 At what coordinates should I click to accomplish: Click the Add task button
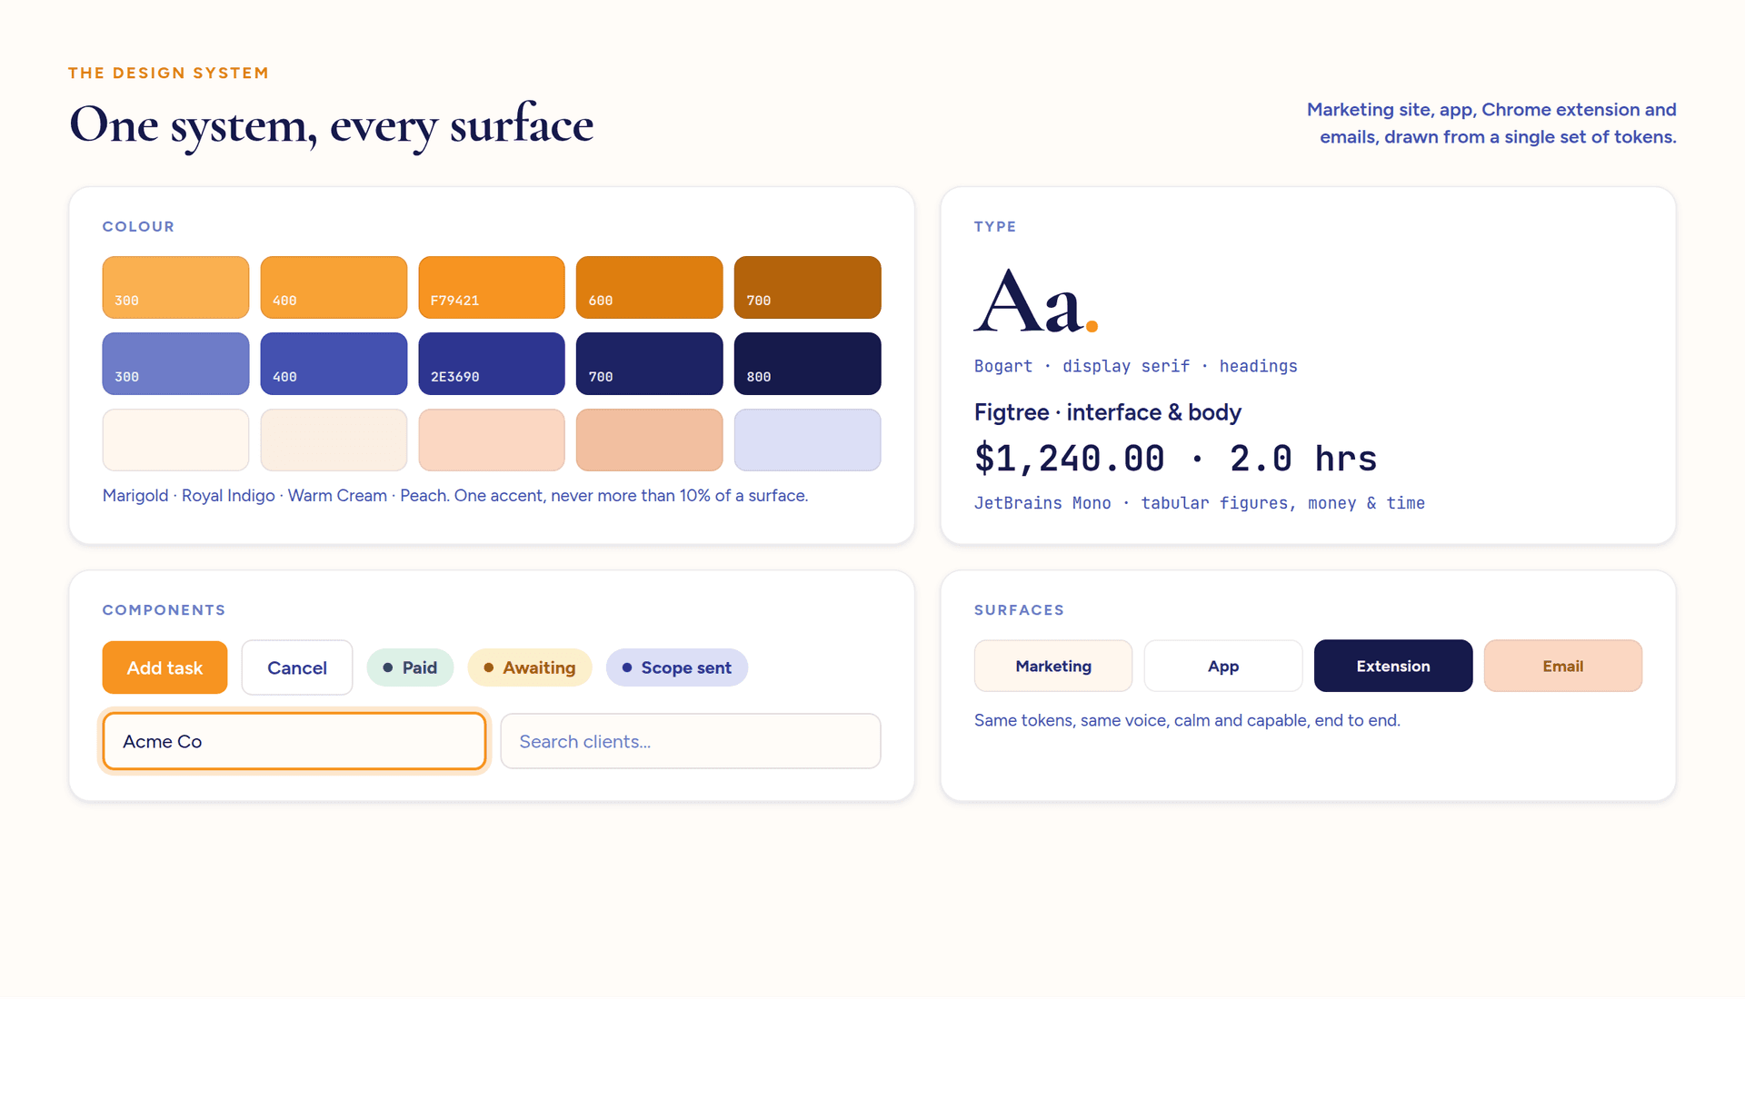tap(165, 667)
